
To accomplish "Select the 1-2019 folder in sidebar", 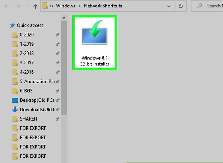I will pos(27,44).
